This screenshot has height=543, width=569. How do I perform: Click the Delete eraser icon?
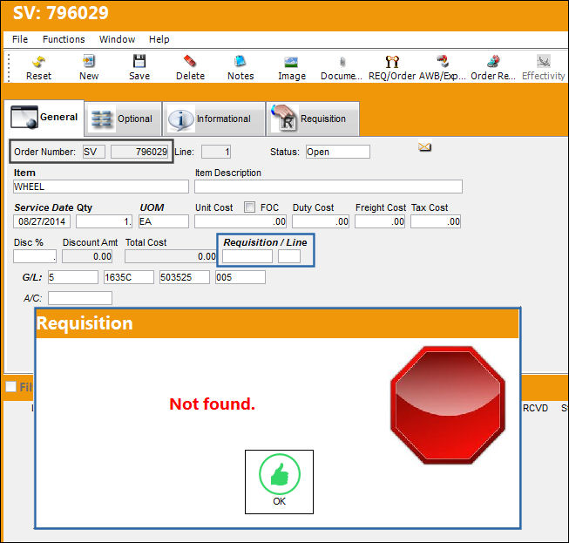pyautogui.click(x=190, y=62)
